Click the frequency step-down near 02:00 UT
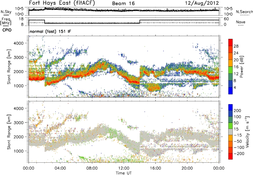The image size is (253, 175). 45,21
